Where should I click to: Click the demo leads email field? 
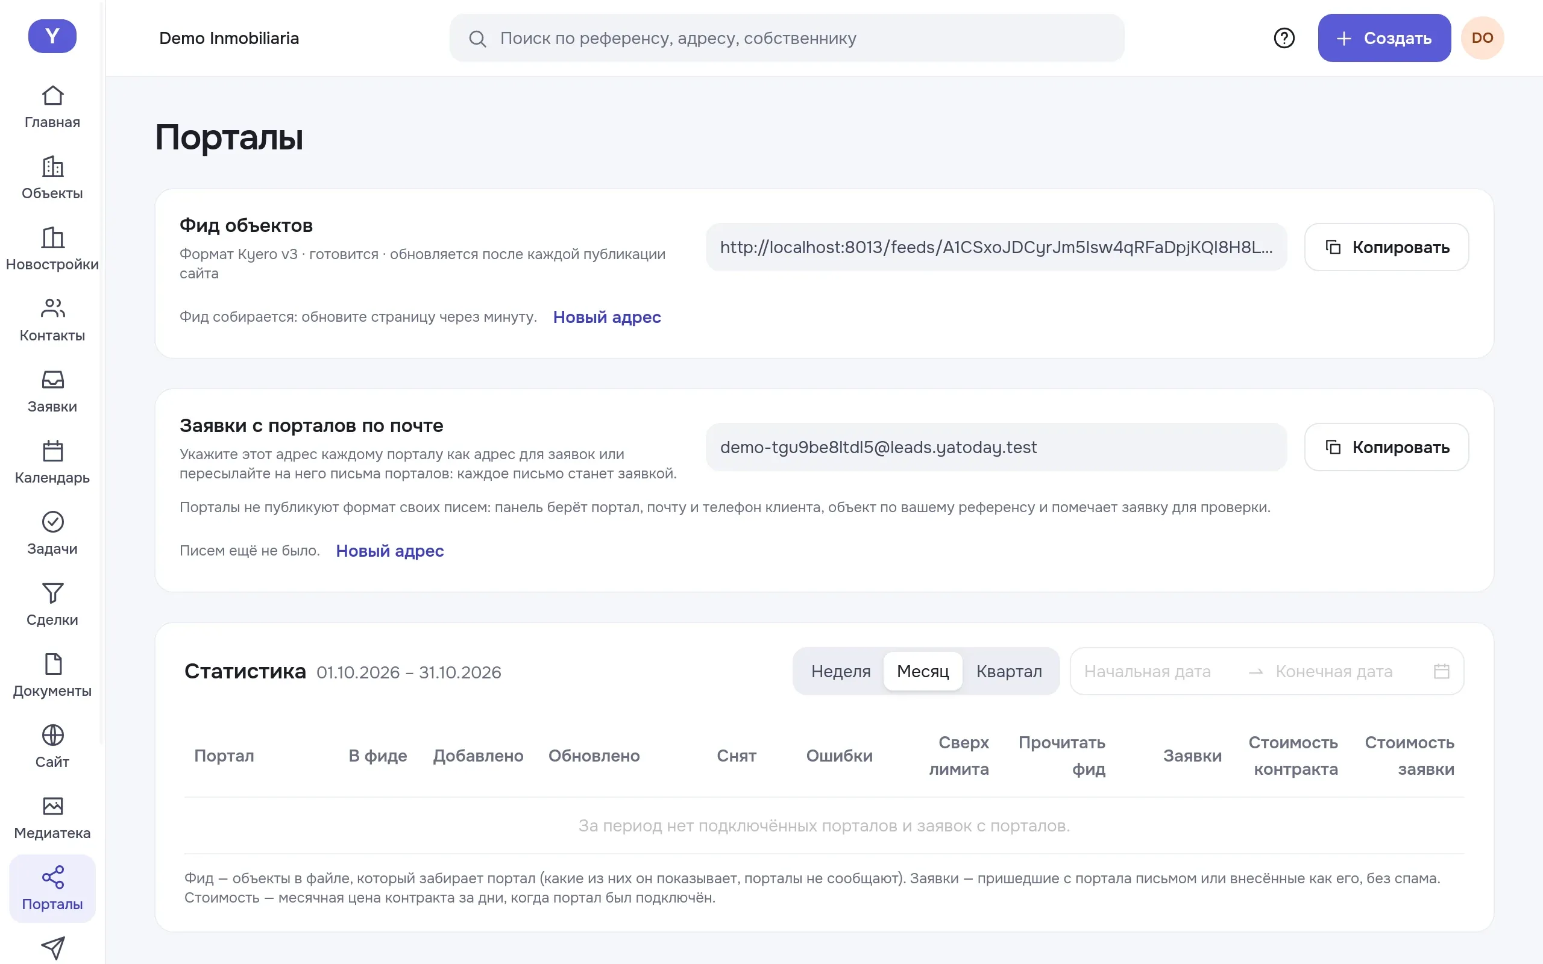click(x=996, y=448)
